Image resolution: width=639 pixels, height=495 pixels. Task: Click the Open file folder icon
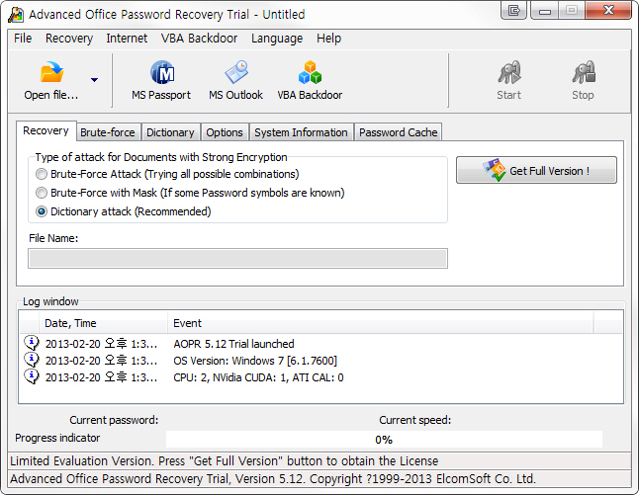pyautogui.click(x=51, y=72)
